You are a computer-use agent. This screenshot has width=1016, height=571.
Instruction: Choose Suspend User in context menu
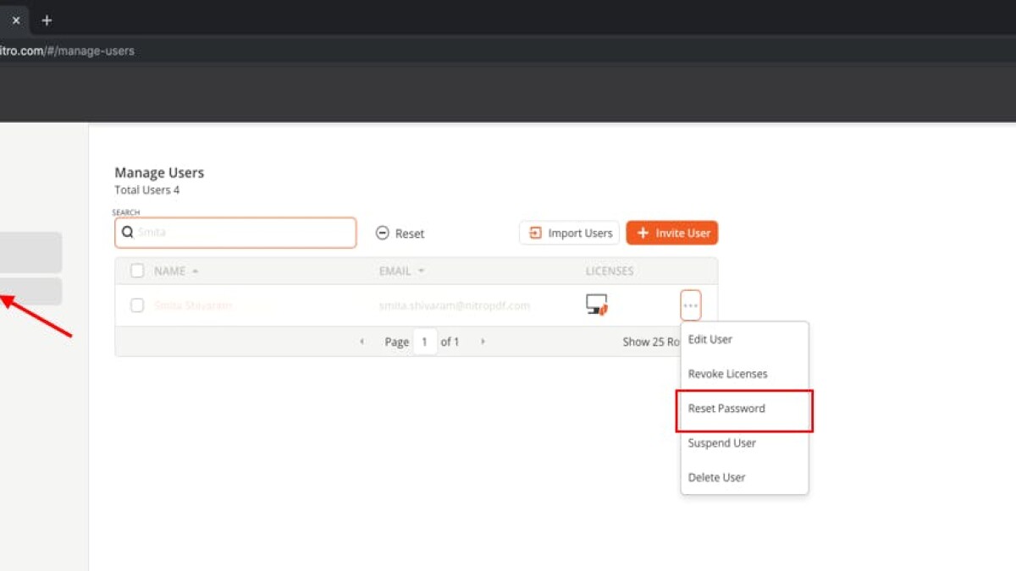pyautogui.click(x=722, y=443)
